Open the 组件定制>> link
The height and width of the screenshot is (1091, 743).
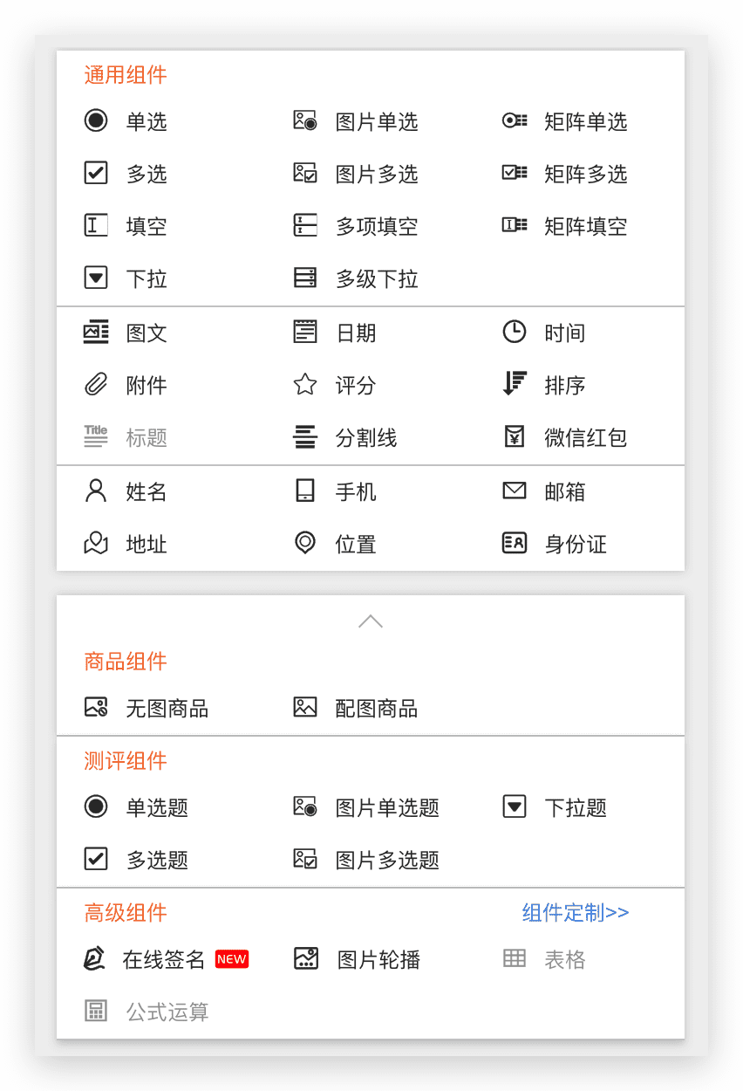[576, 913]
